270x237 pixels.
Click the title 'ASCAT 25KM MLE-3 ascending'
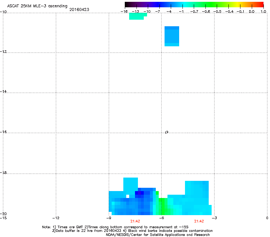tap(37, 6)
